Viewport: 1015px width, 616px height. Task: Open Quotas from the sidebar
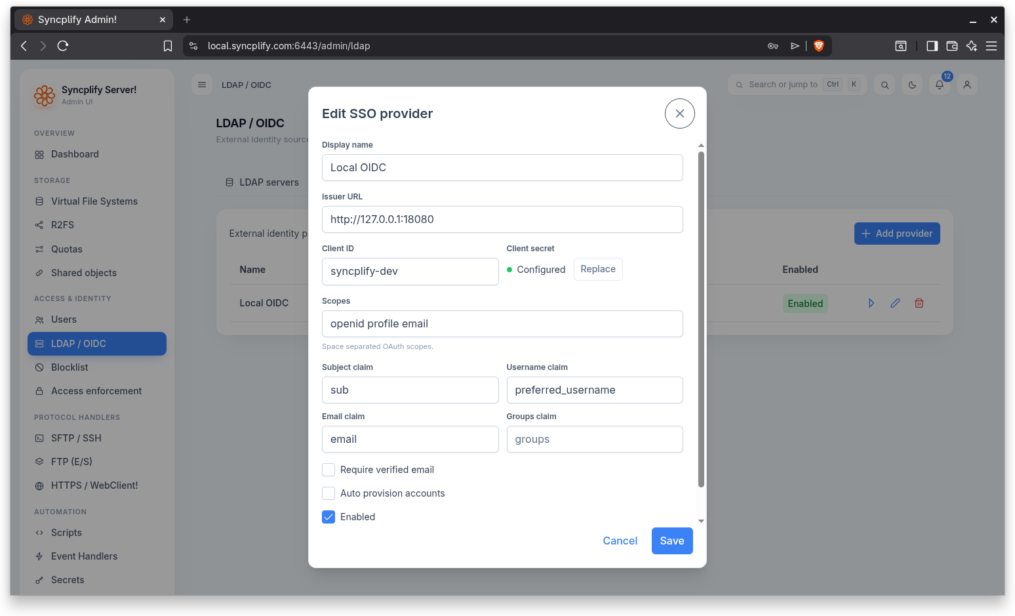coord(97,249)
